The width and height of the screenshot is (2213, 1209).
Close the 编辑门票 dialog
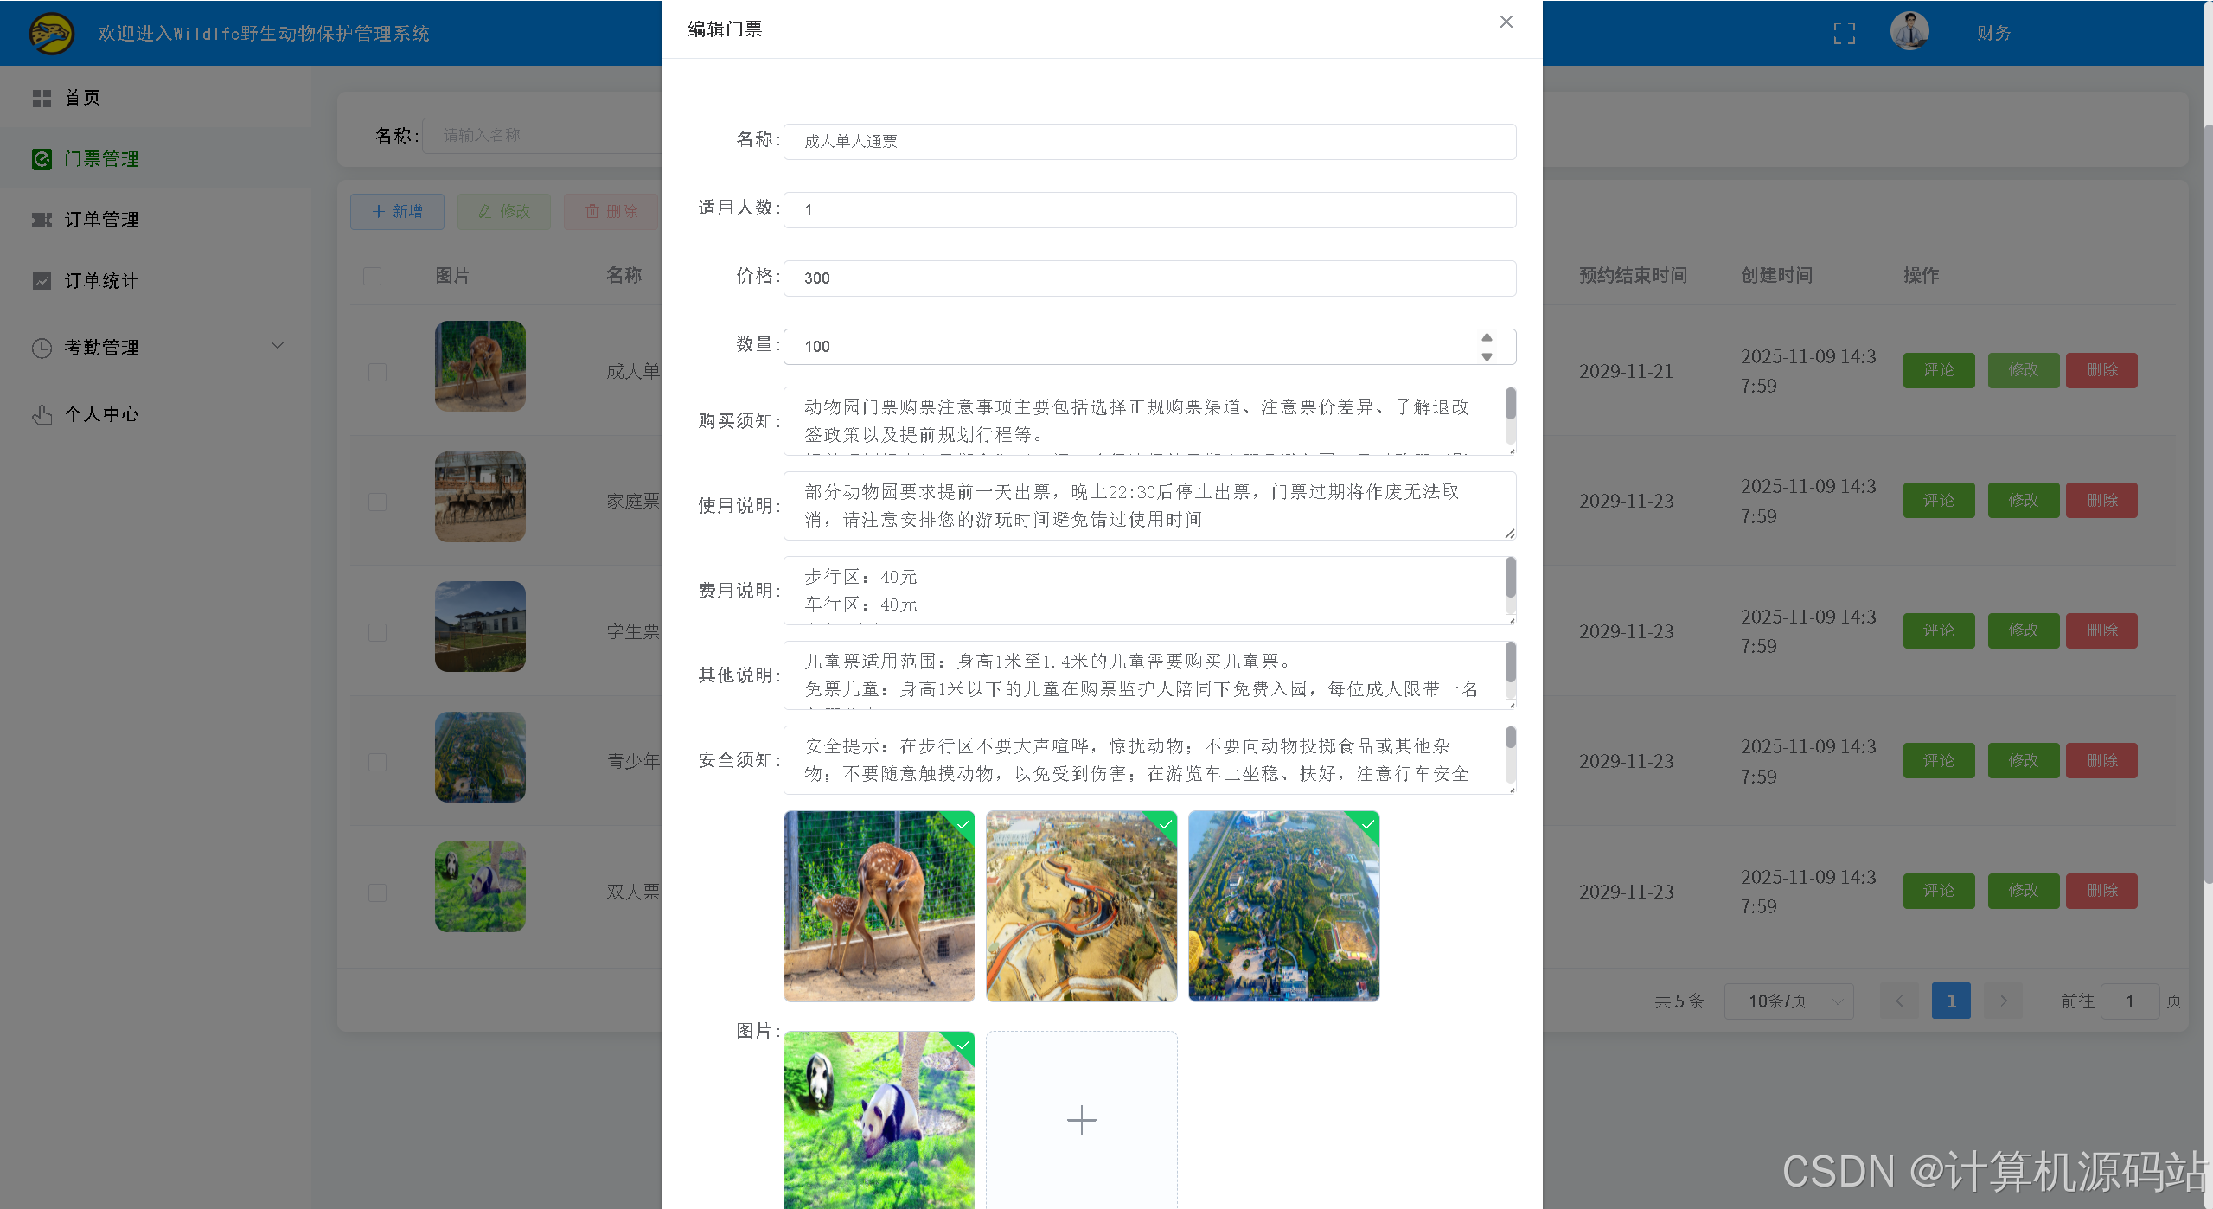[1506, 22]
